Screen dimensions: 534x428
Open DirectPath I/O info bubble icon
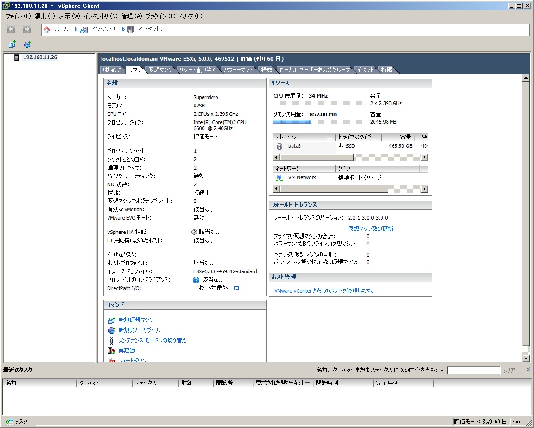236,288
